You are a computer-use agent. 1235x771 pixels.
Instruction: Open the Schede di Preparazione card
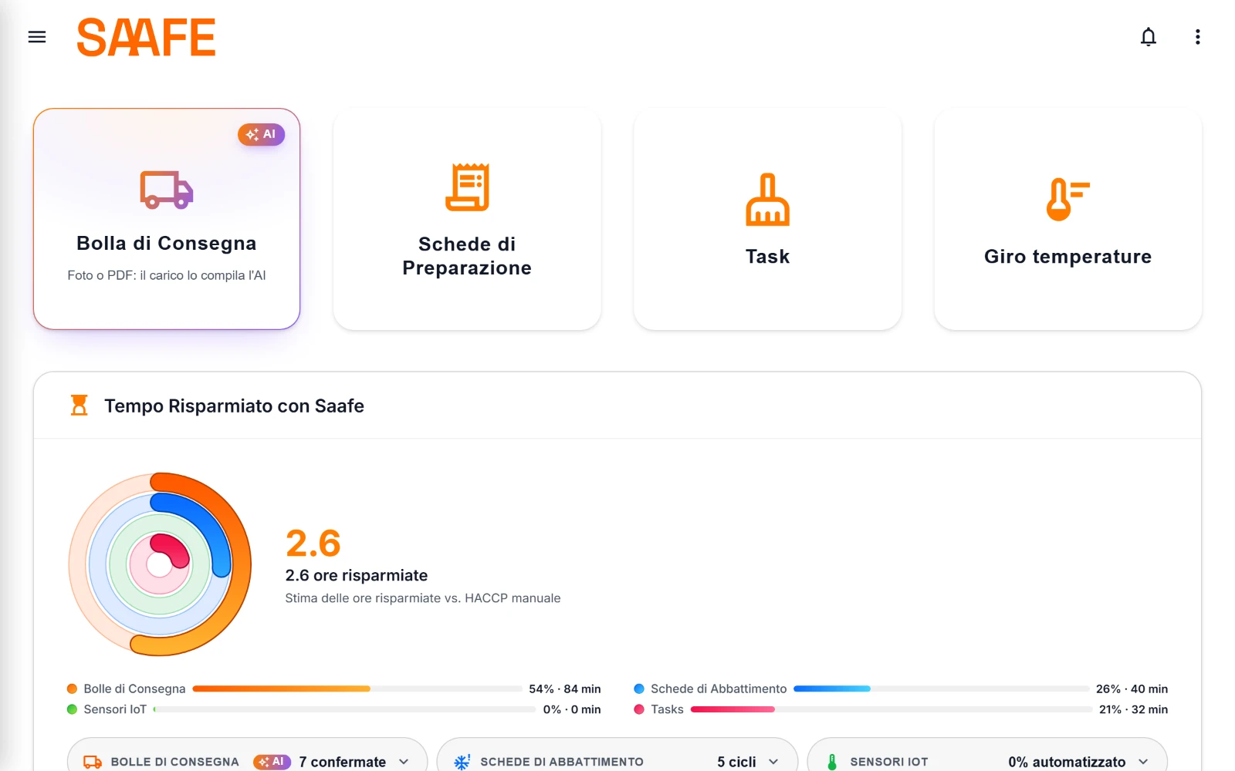(467, 219)
